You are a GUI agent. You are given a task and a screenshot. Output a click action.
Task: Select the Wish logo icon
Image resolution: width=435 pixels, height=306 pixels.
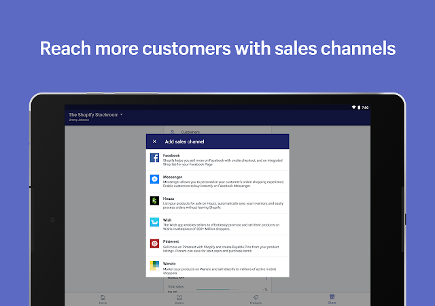tap(154, 222)
